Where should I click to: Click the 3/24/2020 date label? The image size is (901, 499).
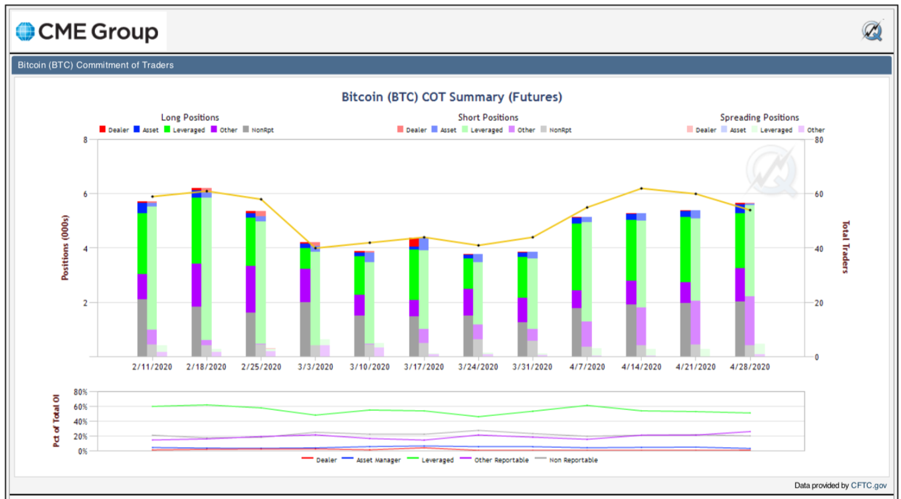point(478,366)
